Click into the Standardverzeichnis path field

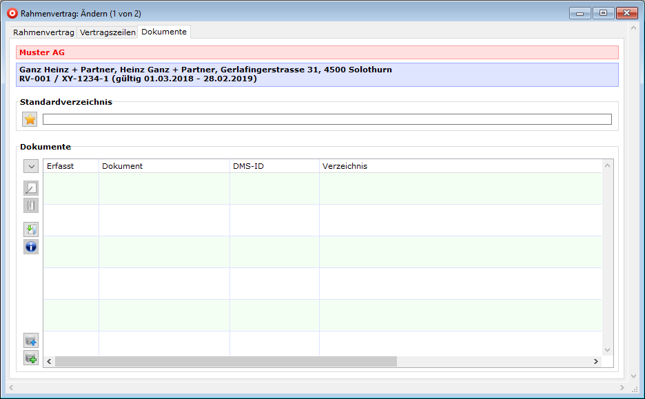tap(327, 119)
